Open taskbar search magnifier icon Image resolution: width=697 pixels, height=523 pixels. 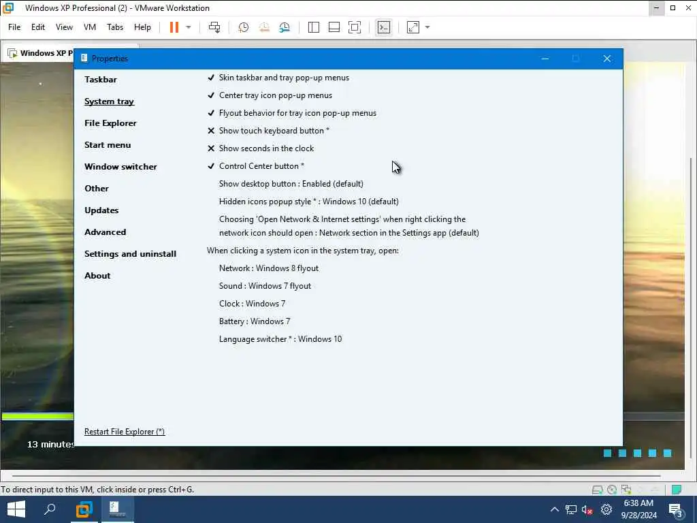[x=50, y=509]
